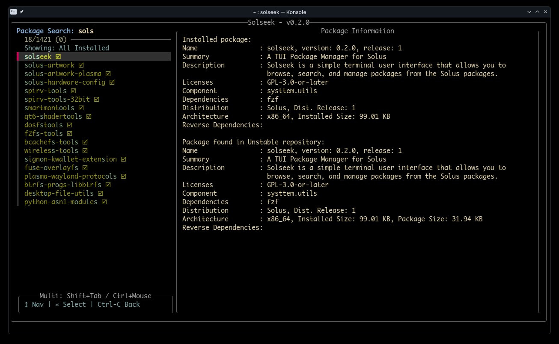
Task: Click the checkmark beside wireless-tools
Action: pyautogui.click(x=85, y=150)
